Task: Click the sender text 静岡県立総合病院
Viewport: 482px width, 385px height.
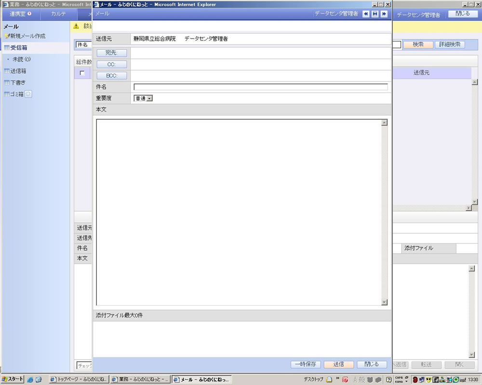Action: click(x=155, y=38)
